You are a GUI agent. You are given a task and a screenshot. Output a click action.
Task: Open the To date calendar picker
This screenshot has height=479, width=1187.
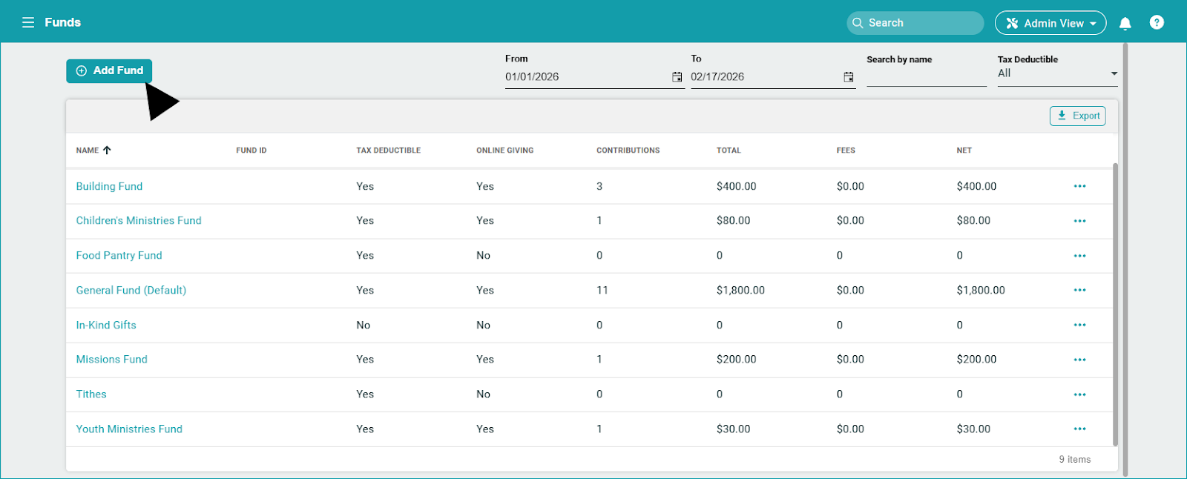coord(848,77)
